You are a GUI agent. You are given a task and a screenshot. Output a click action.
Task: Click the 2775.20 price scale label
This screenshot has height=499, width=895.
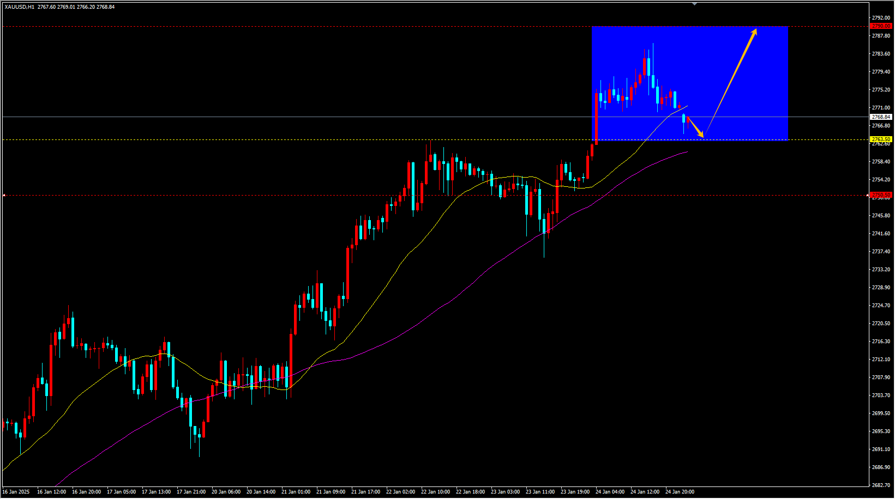pos(881,90)
